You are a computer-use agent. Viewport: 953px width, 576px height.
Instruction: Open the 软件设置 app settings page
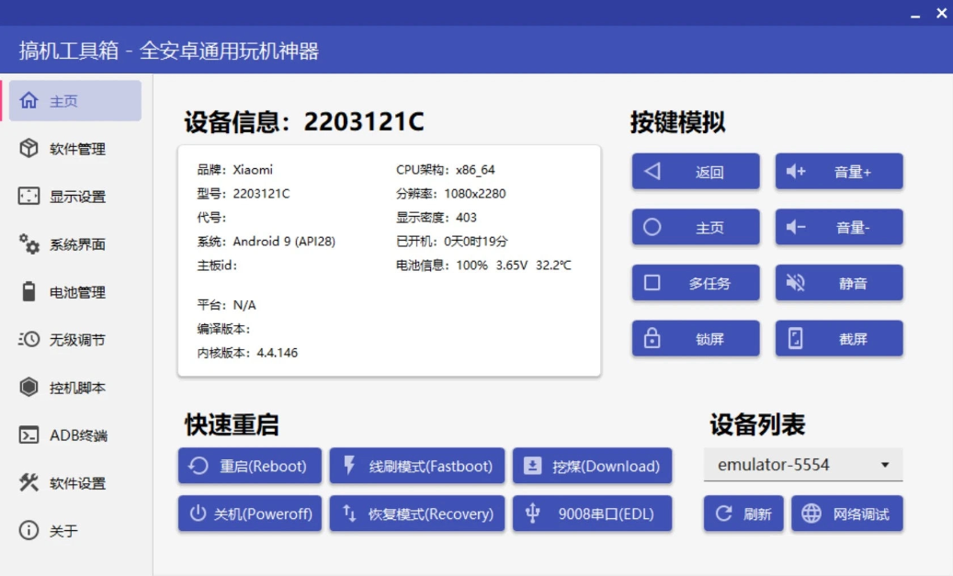pyautogui.click(x=60, y=482)
